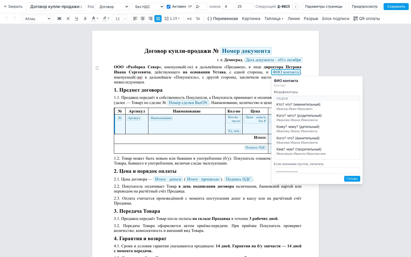Toggle bold formatting (Ж)
Viewport: 411px width, 257px height.
[x=59, y=19]
